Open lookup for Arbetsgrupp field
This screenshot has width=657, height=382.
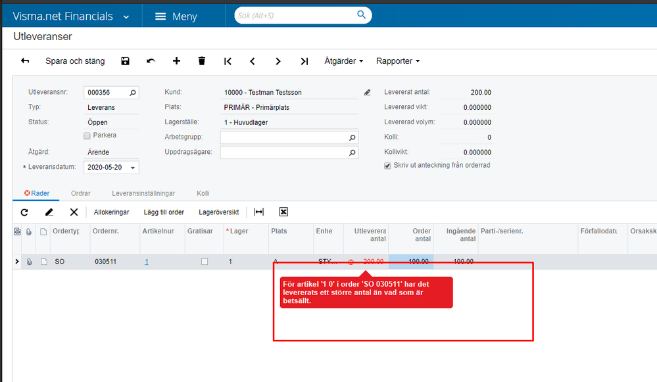coord(353,137)
